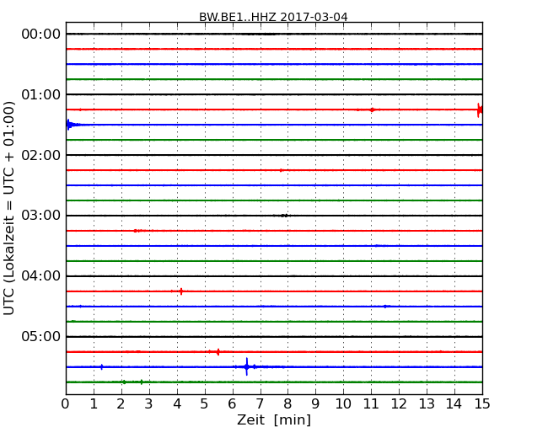This screenshot has height=438, width=548.
Task: Click the black event near minute 8 on the 03:00 trace
Action: point(285,216)
